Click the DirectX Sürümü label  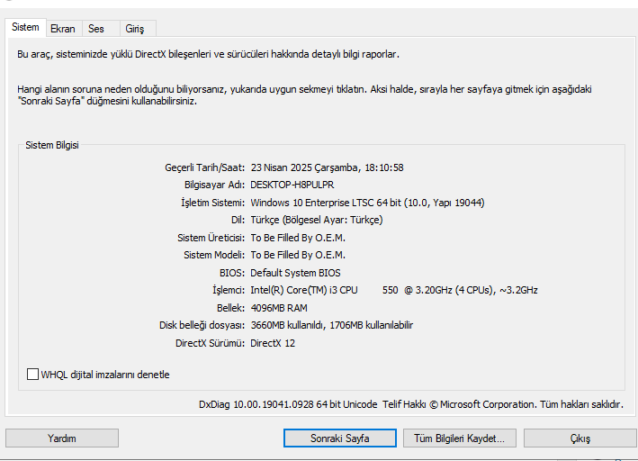click(210, 343)
